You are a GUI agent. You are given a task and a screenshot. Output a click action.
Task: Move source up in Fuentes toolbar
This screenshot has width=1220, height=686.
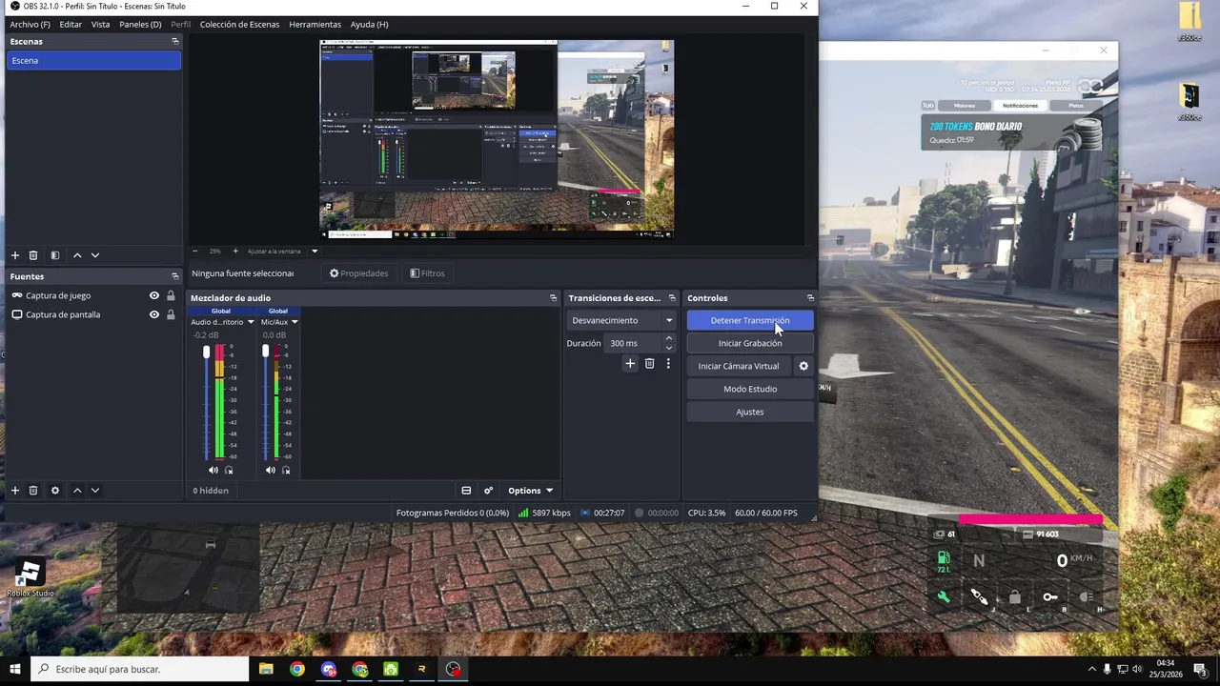pos(77,491)
